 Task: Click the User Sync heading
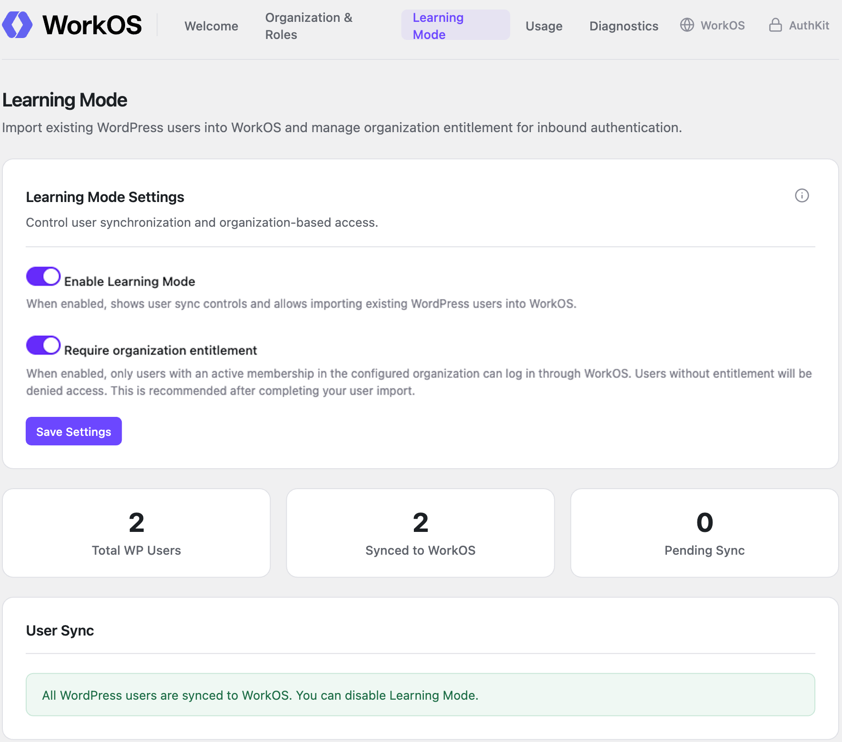pyautogui.click(x=60, y=630)
